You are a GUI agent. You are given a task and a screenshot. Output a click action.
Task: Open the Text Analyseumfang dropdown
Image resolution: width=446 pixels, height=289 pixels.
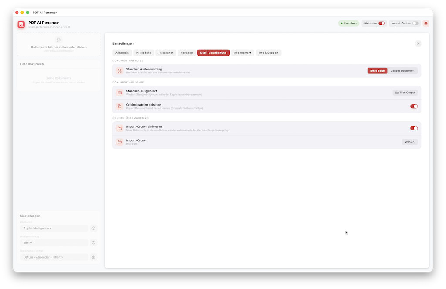[54, 243]
